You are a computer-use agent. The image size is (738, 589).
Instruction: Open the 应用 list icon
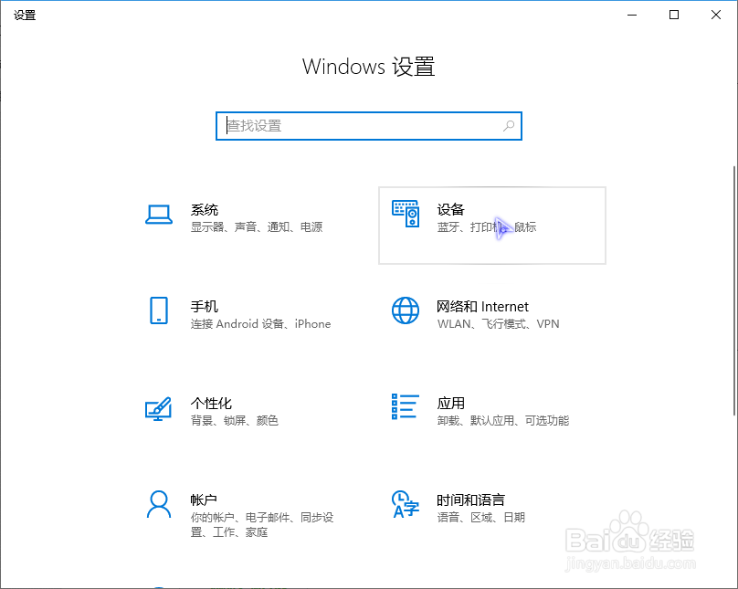click(x=406, y=406)
